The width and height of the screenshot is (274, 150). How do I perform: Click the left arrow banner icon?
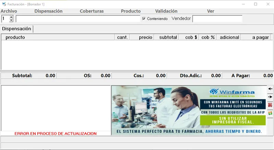click(x=270, y=89)
